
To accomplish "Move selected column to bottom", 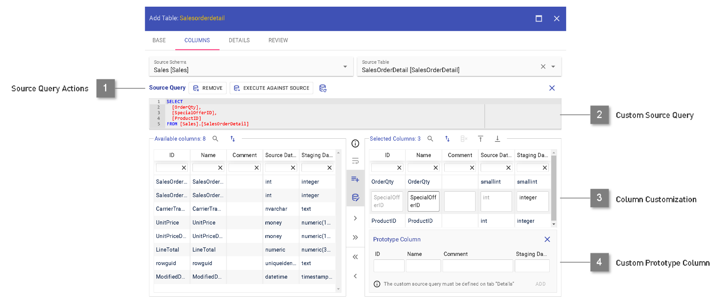I will point(497,139).
